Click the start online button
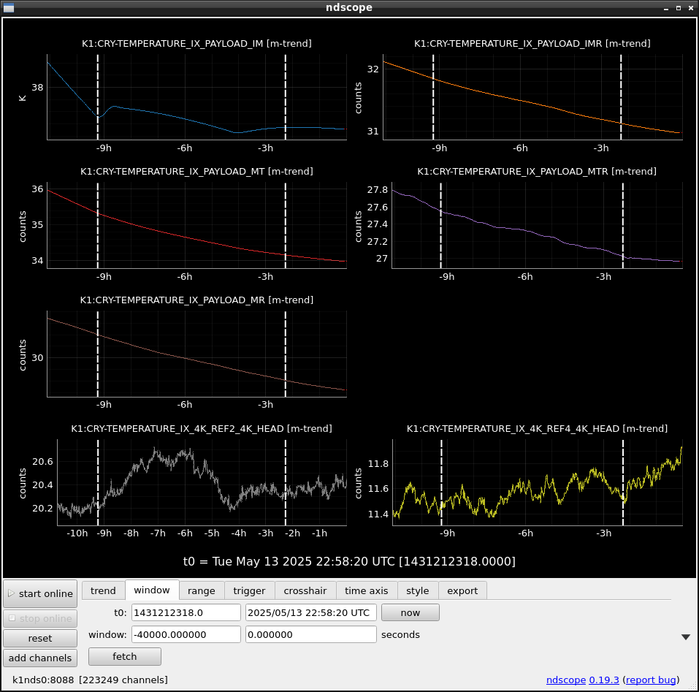Viewport: 699px width, 692px height. [x=40, y=593]
